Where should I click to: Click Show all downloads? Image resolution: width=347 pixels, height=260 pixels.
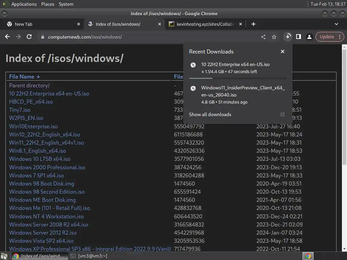210,114
